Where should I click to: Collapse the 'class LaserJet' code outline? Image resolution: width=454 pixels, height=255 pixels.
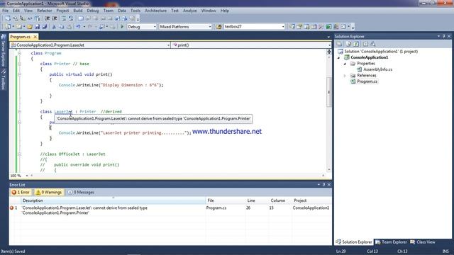pyautogui.click(x=19, y=112)
